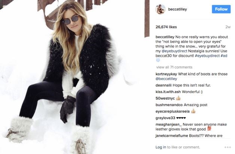The width and height of the screenshot is (235, 154).
Task: Open kortneykay commenter profile
Action: point(166,74)
